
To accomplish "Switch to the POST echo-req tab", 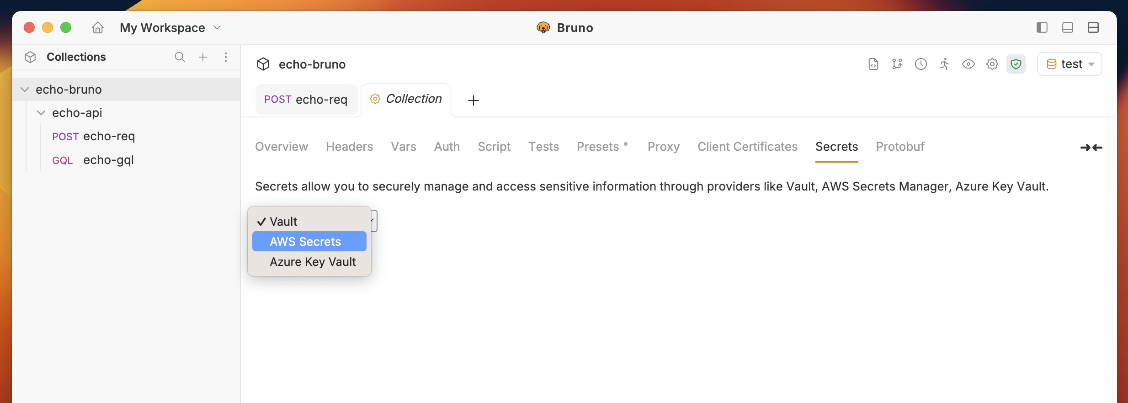I will tap(306, 100).
